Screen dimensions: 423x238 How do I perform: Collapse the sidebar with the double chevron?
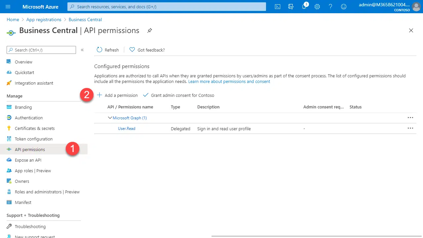pos(82,50)
